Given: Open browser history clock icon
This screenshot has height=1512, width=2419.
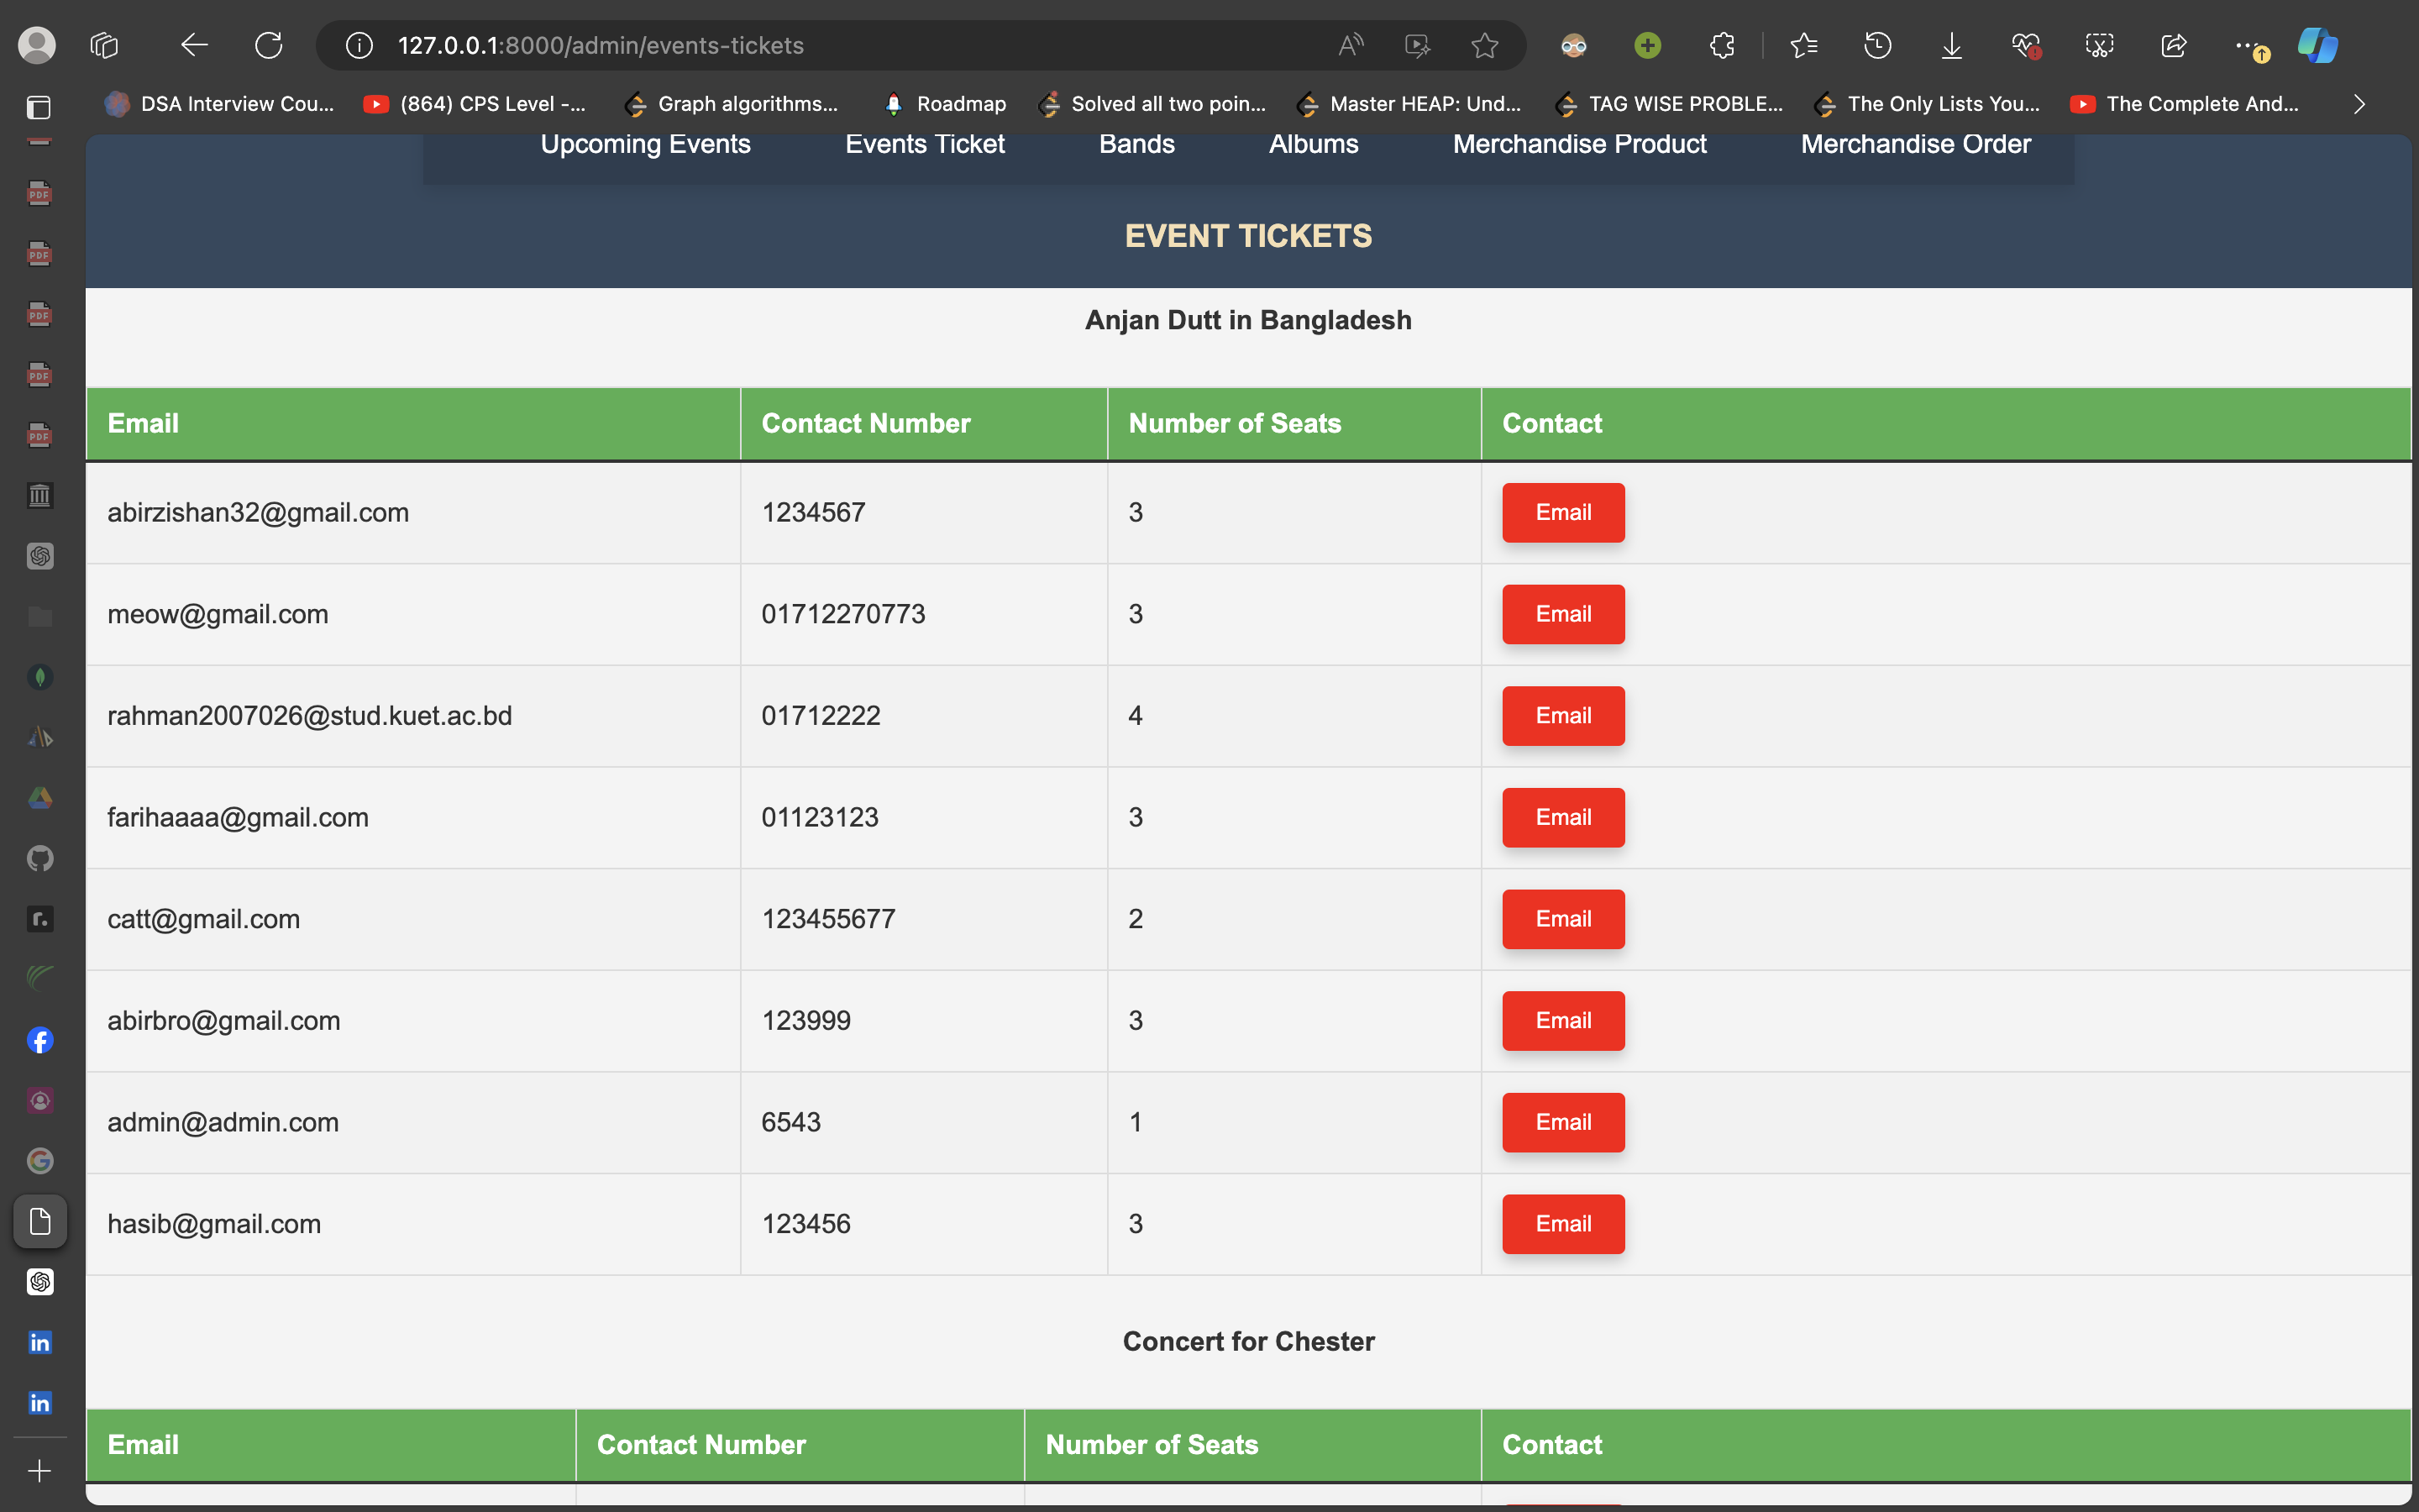Looking at the screenshot, I should point(1877,45).
